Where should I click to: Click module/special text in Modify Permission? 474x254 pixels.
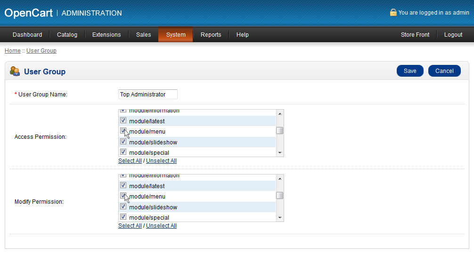[149, 218]
